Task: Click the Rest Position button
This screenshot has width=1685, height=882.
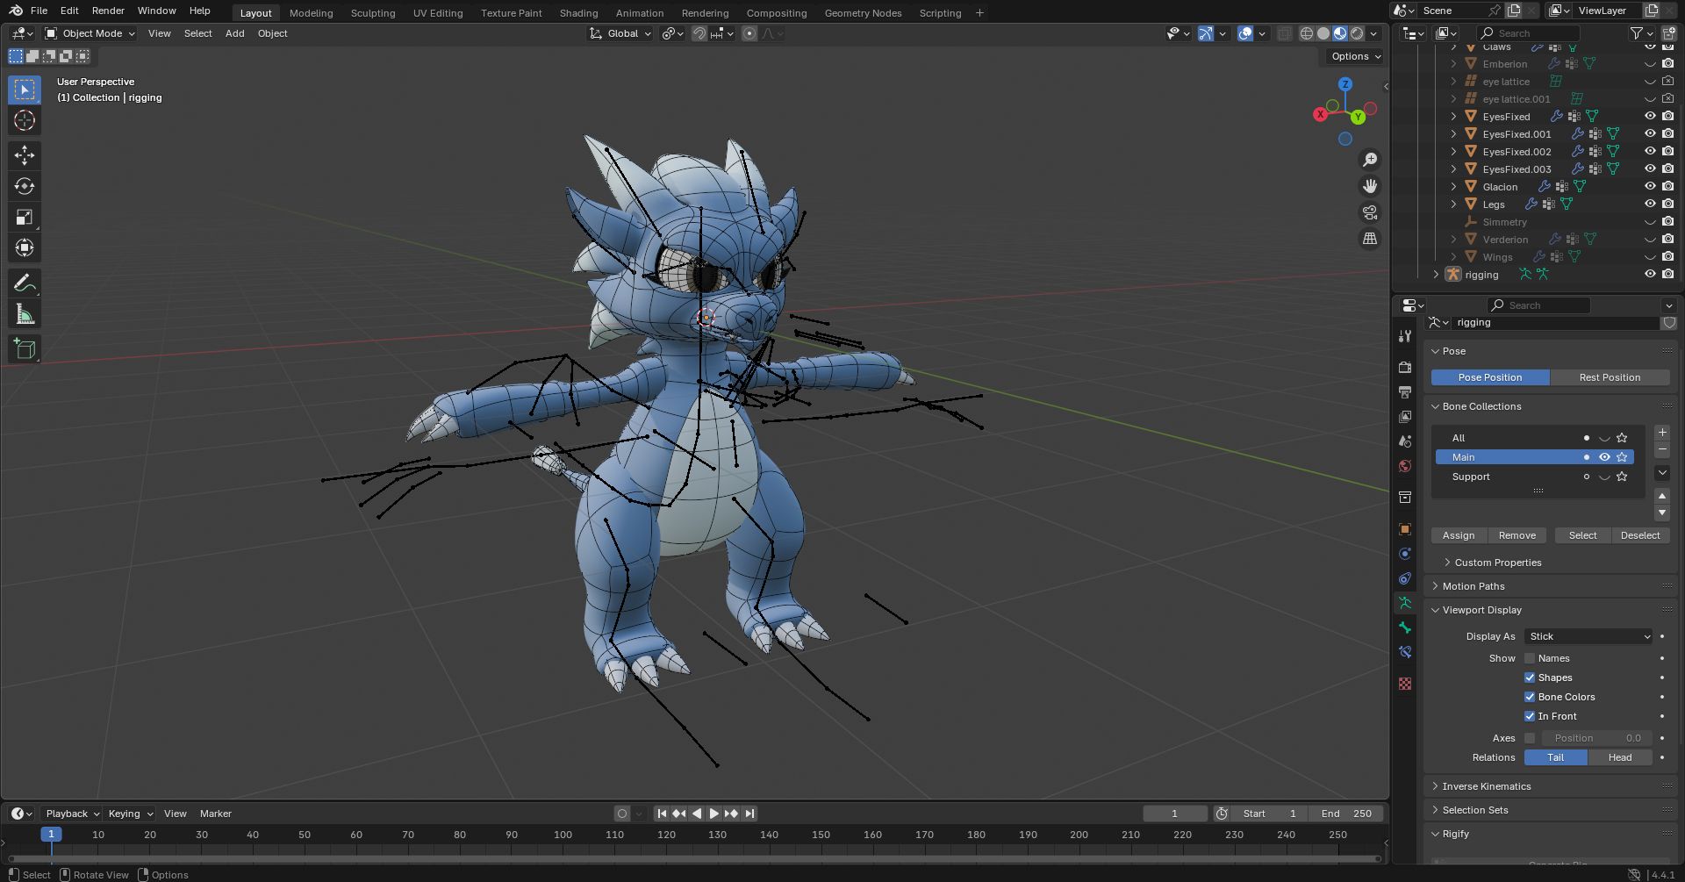Action: pyautogui.click(x=1610, y=377)
